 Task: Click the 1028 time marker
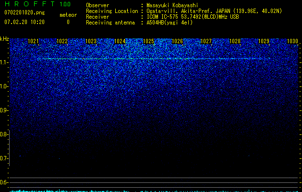click(235, 41)
